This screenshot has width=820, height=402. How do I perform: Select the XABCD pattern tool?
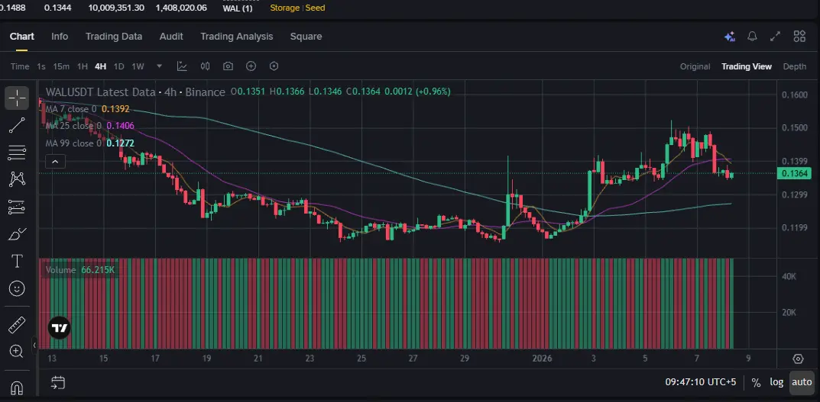pos(17,179)
